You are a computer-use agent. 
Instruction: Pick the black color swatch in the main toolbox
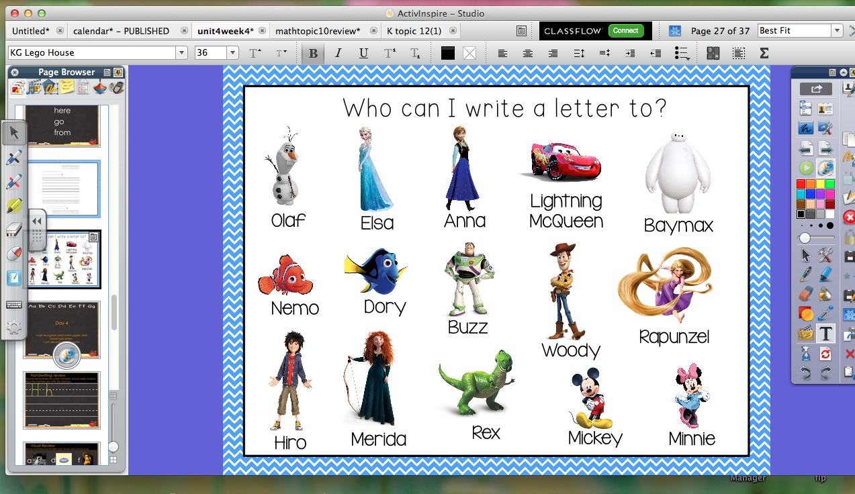(x=801, y=214)
